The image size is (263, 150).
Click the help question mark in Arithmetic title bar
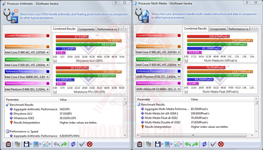pyautogui.click(x=115, y=3)
